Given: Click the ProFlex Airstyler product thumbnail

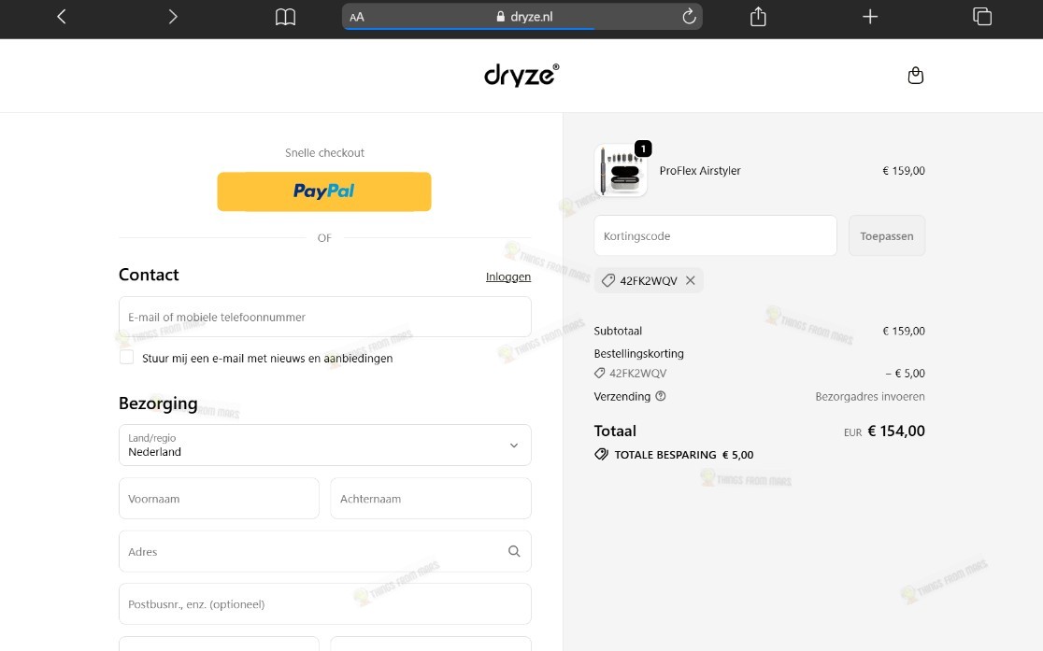Looking at the screenshot, I should 620,170.
